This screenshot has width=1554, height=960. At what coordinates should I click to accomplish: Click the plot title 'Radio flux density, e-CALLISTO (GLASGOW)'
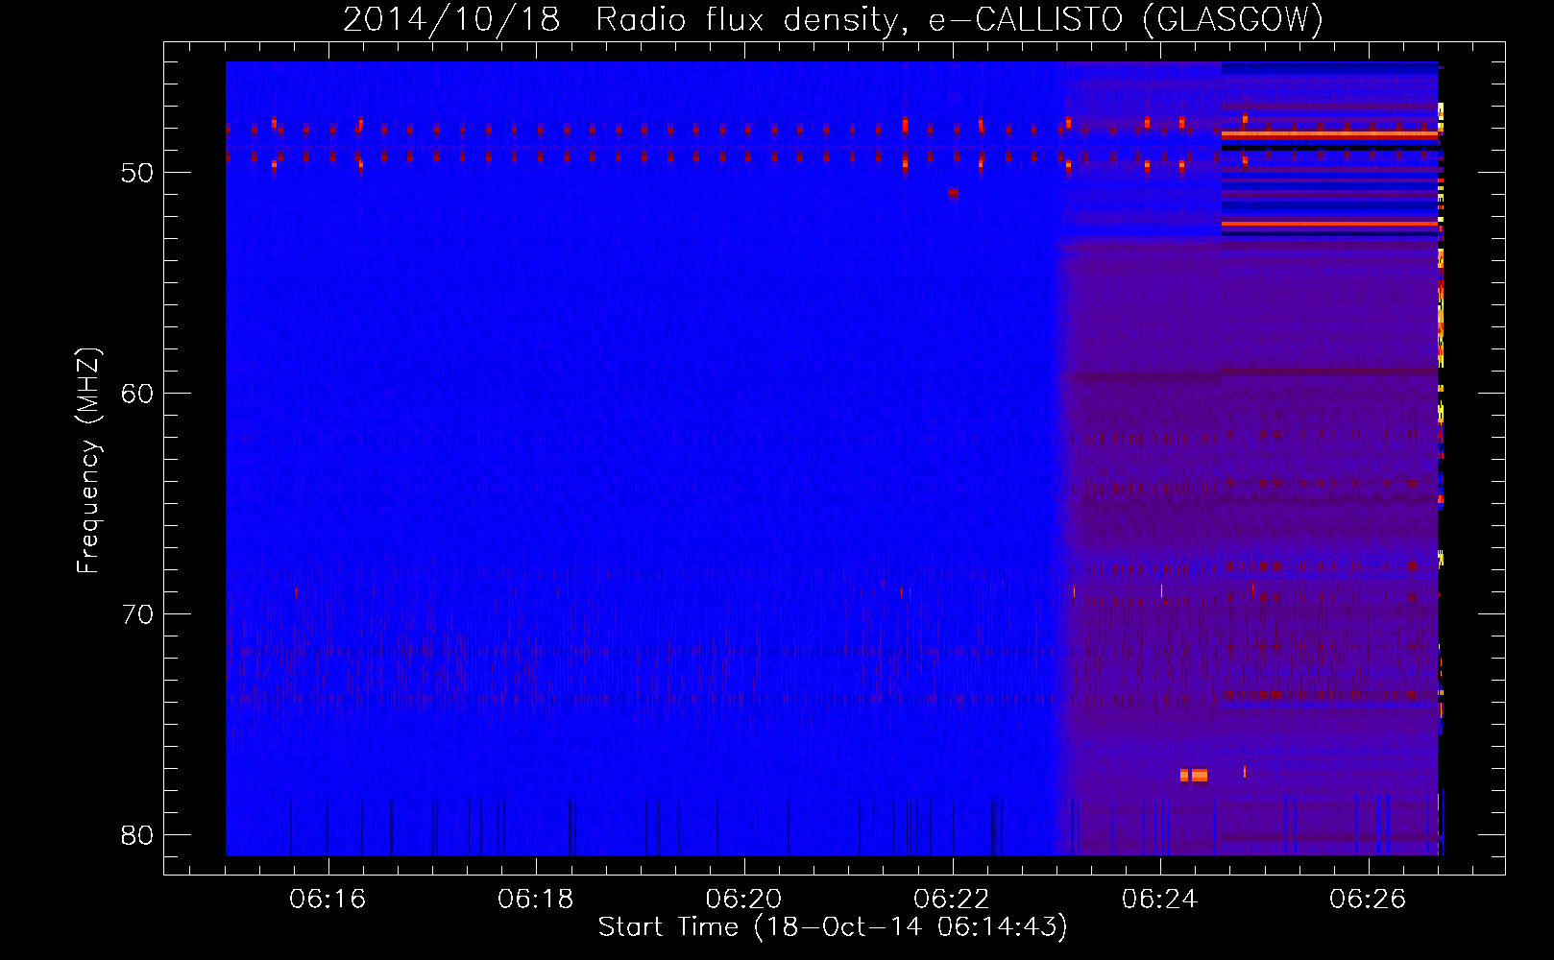coord(959,19)
